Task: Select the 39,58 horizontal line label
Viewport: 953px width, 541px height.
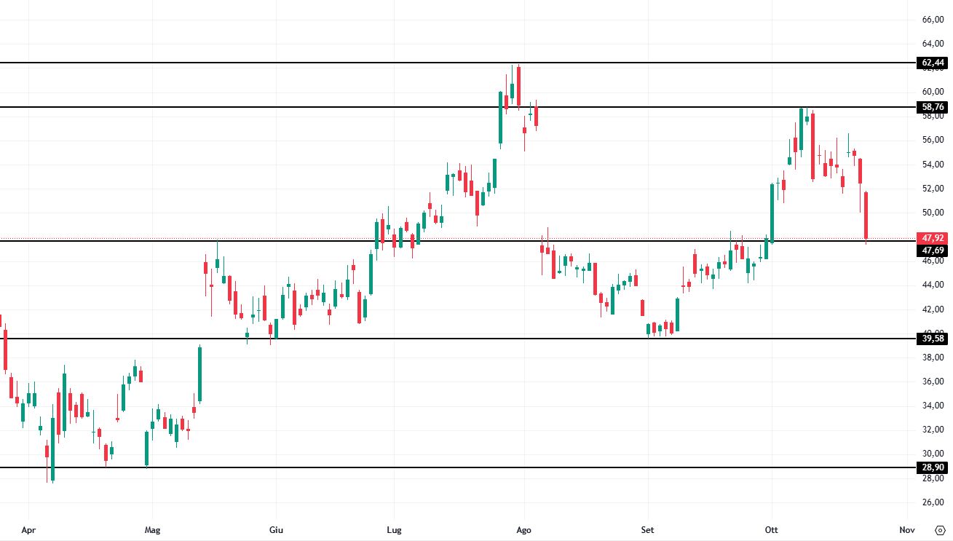Action: (933, 339)
